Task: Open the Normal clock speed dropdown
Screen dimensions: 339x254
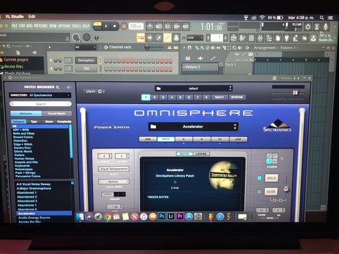Action: point(114,182)
